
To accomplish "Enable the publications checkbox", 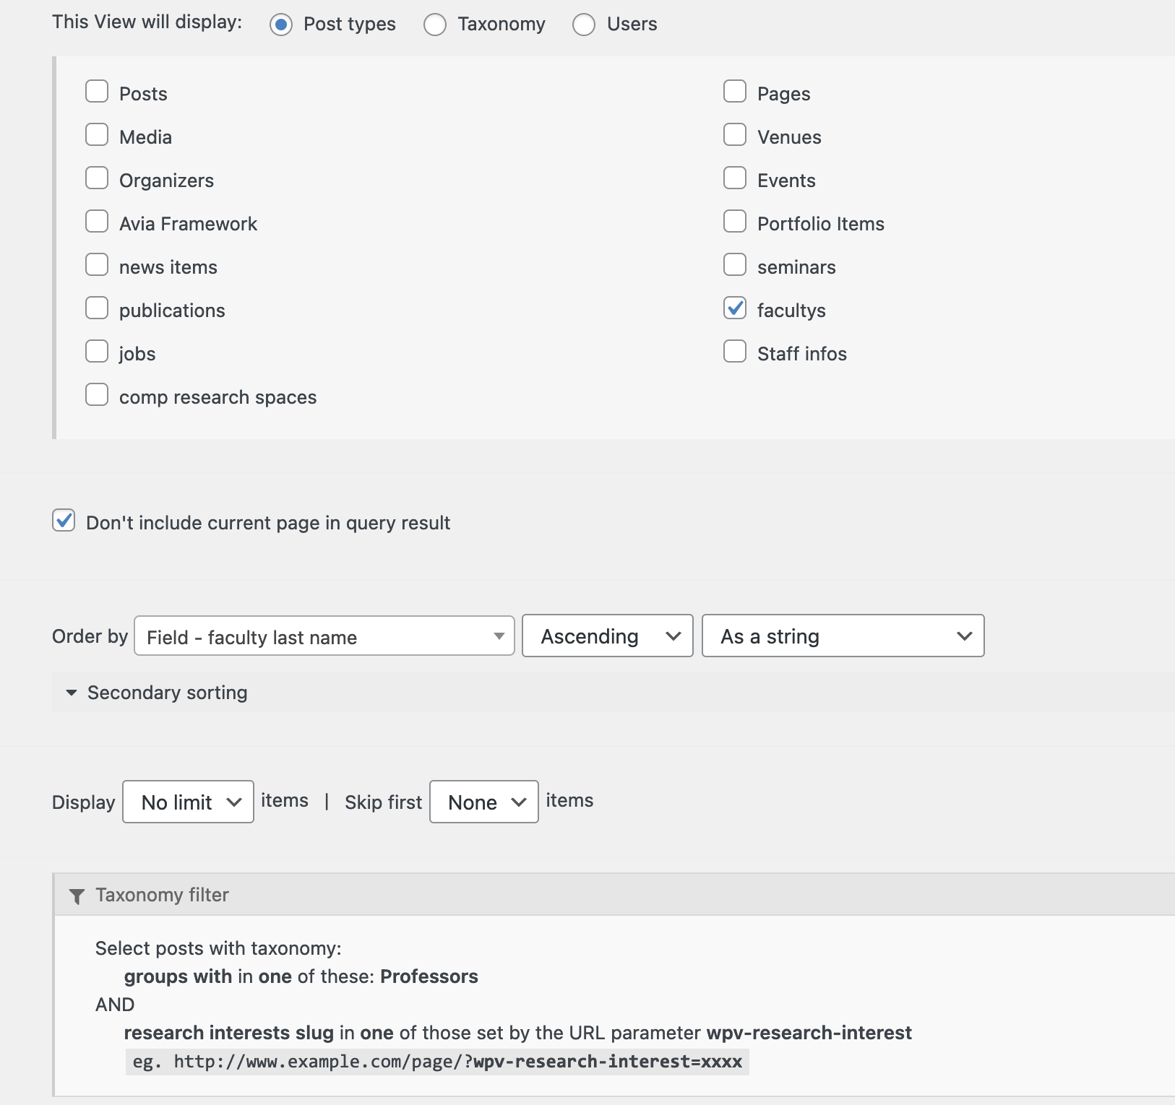I will tap(97, 308).
